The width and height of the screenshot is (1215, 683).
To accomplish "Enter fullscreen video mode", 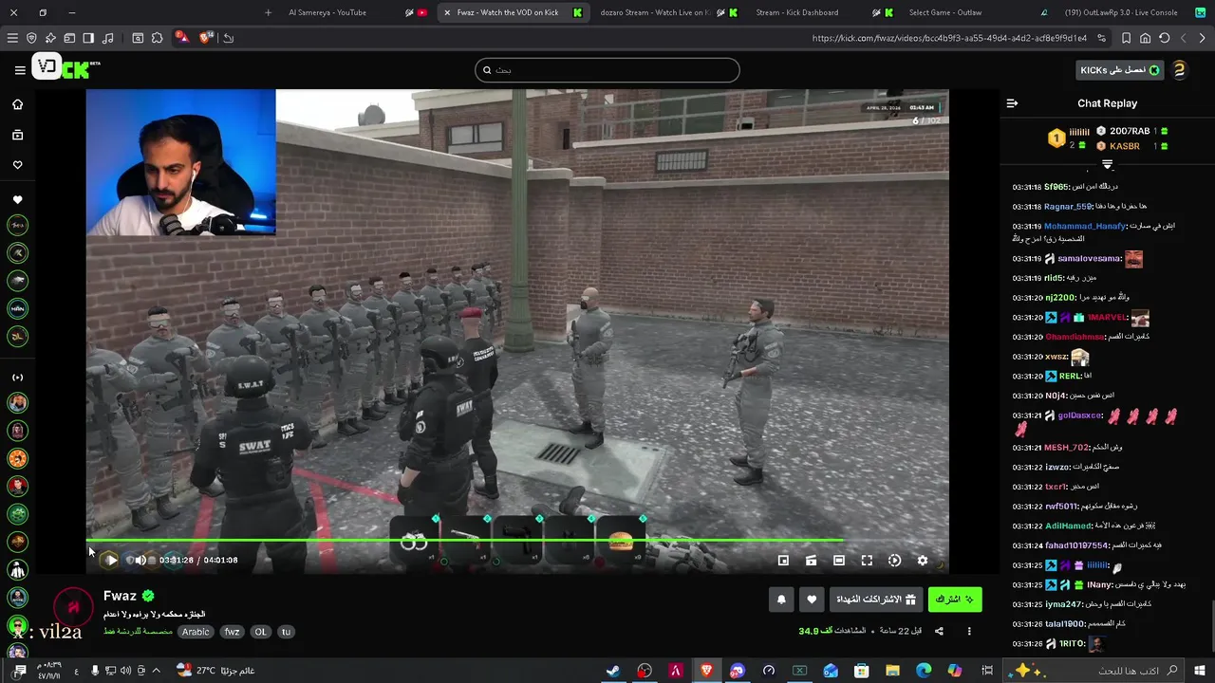I will coord(867,561).
